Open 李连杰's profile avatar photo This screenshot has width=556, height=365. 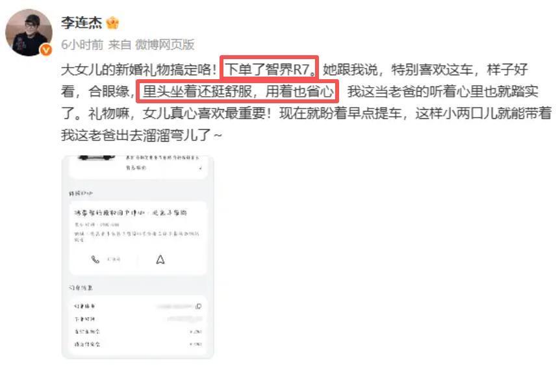tap(29, 32)
